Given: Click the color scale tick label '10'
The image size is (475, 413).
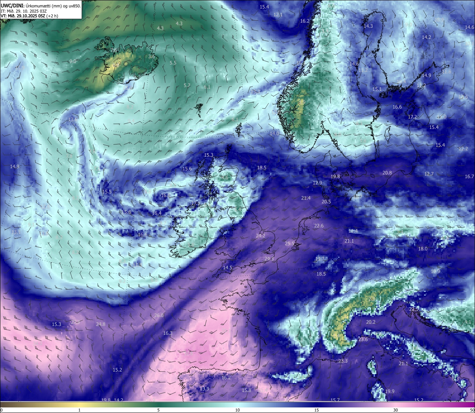Looking at the screenshot, I should (237, 410).
